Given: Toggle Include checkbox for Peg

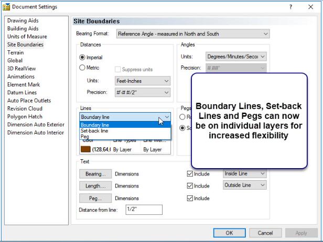Looking at the screenshot, I should click(190, 199).
